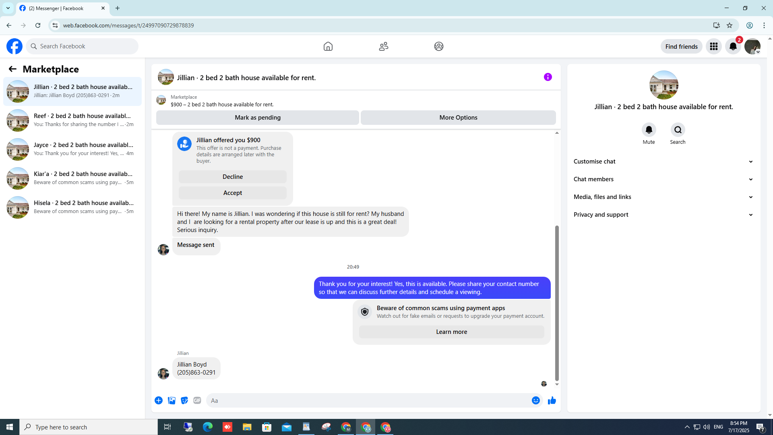
Task: Click Learn more about payment scams
Action: click(x=452, y=332)
